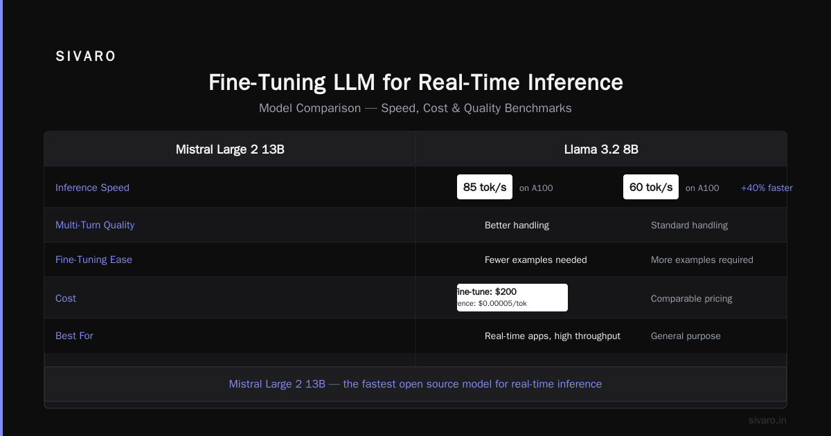Select the 'General purpose' cell

coord(686,336)
